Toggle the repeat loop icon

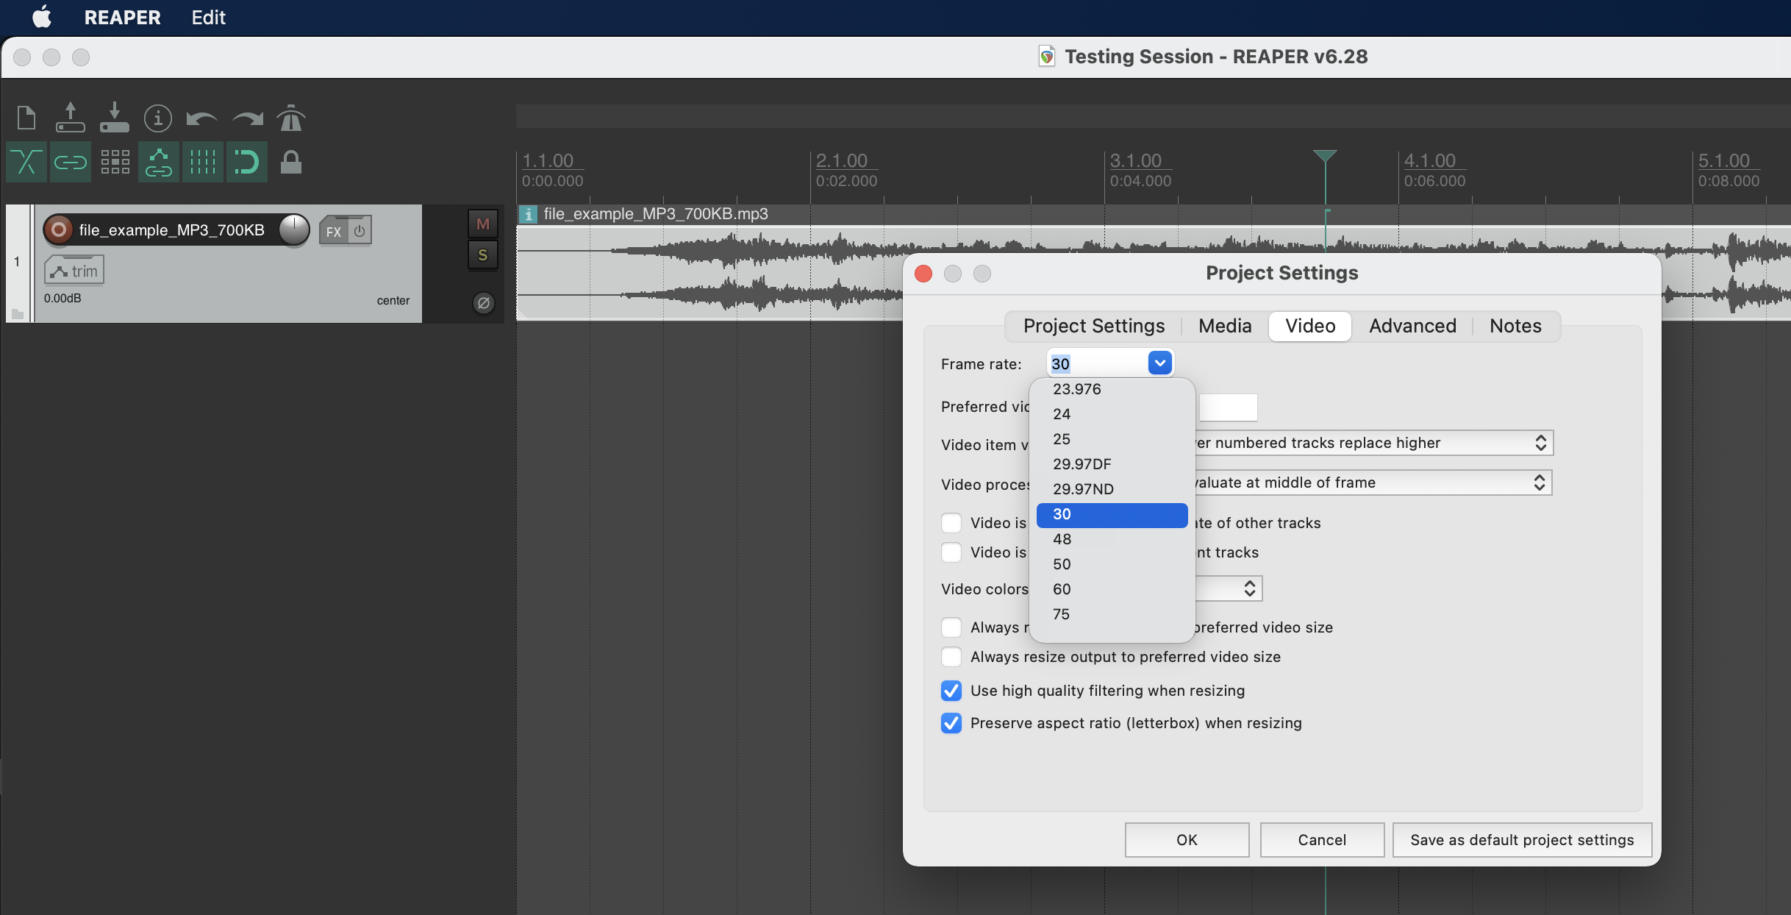point(246,162)
